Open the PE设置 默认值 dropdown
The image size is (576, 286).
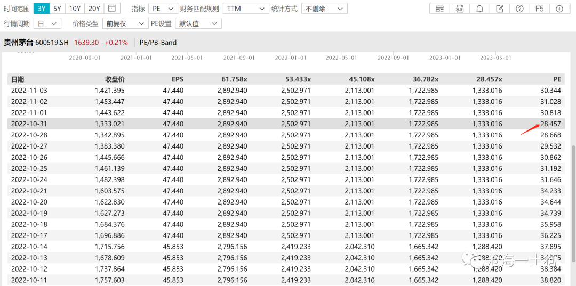pyautogui.click(x=198, y=23)
